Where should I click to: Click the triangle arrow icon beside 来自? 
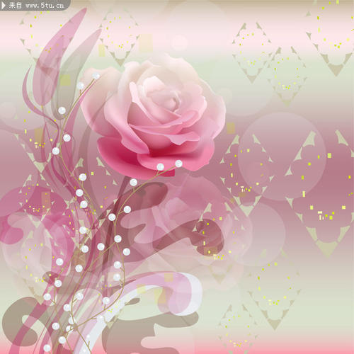4,6
